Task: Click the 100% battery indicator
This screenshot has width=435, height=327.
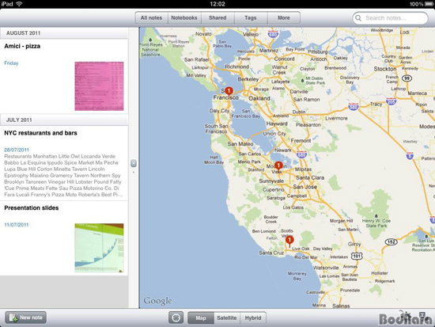Action: pos(421,4)
